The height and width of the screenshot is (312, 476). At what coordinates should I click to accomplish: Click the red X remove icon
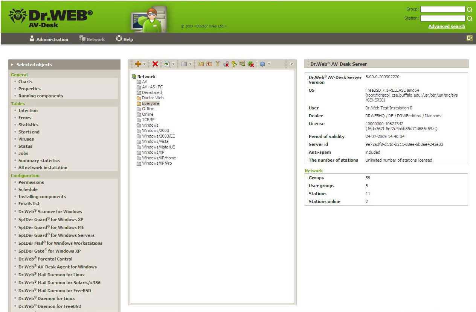(155, 64)
